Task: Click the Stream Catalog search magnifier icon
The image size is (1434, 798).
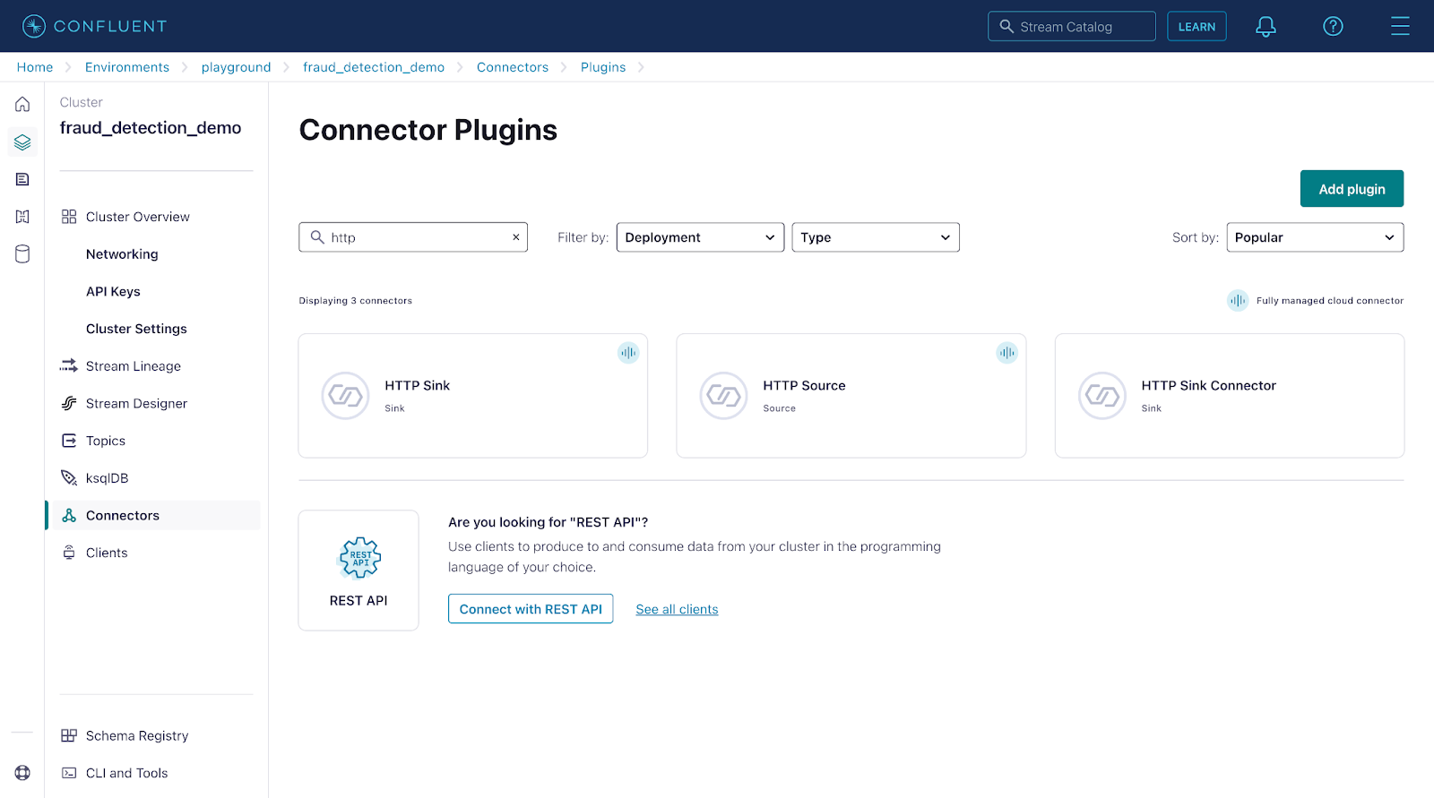Action: 1006,26
